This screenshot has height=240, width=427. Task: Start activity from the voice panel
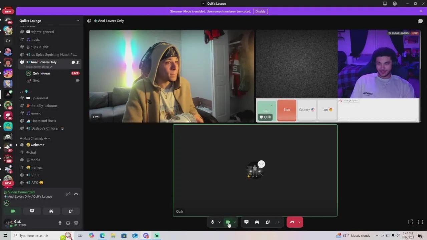click(51, 211)
